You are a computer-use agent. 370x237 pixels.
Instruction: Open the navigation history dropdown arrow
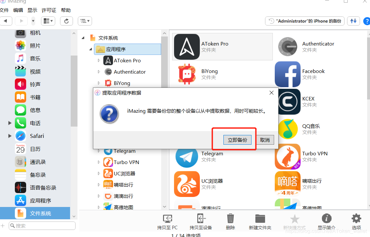(x=33, y=21)
